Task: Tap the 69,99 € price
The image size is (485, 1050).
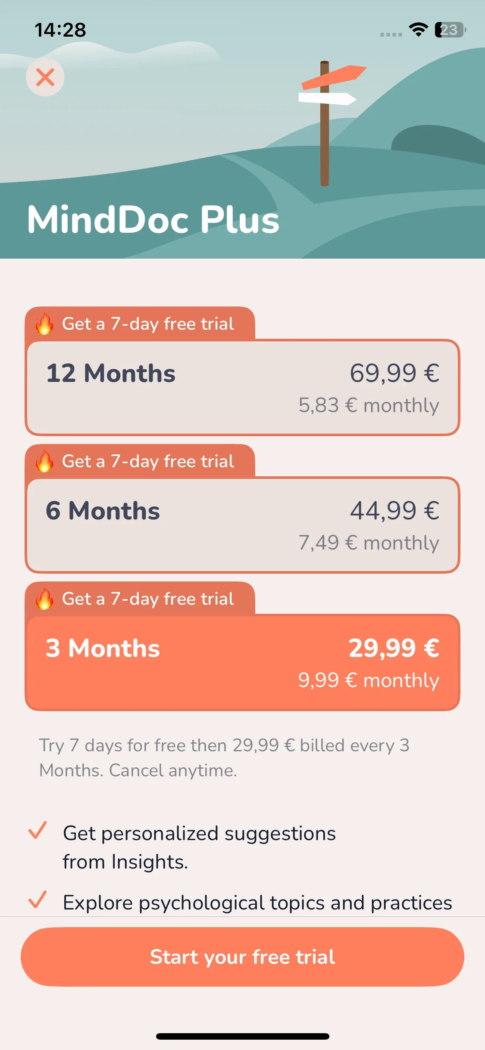Action: pos(394,373)
